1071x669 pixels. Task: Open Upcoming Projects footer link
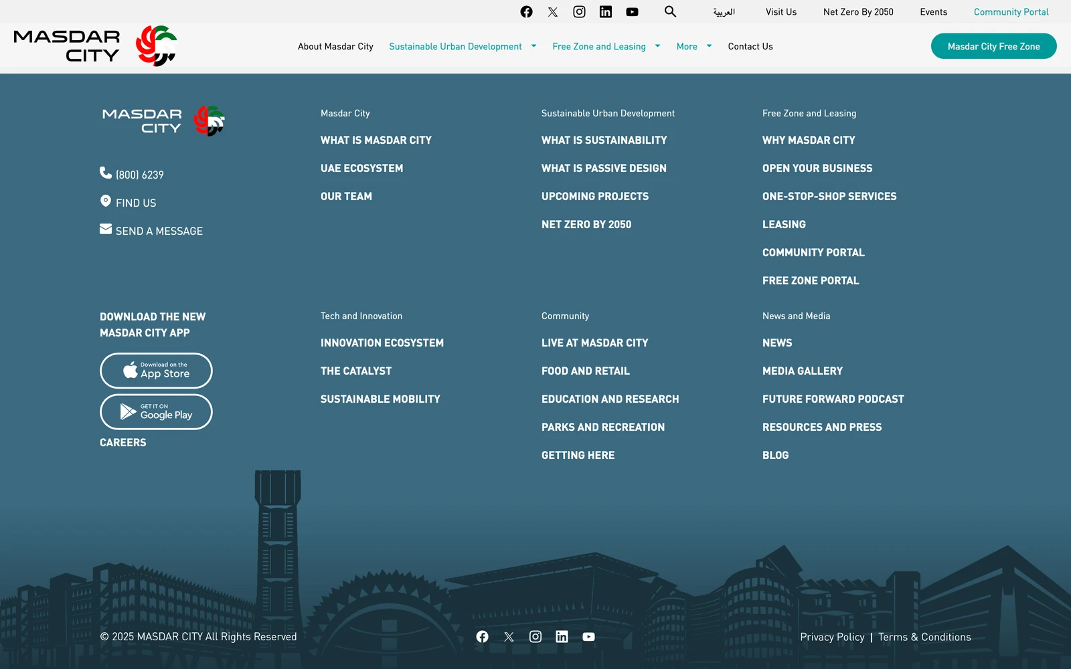pyautogui.click(x=595, y=196)
